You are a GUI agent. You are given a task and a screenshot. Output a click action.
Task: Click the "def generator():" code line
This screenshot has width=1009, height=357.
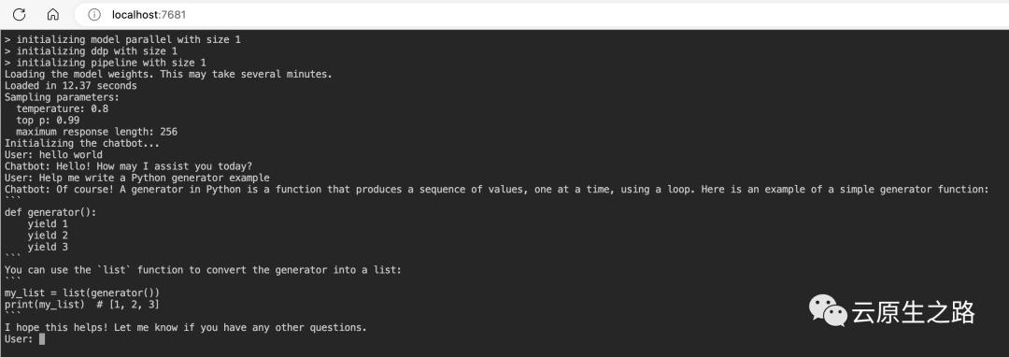pos(50,212)
